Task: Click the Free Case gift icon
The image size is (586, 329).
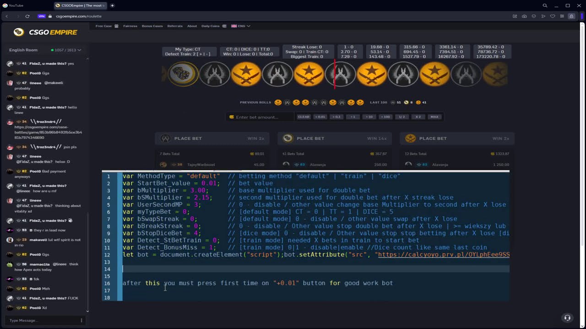Action: click(116, 26)
